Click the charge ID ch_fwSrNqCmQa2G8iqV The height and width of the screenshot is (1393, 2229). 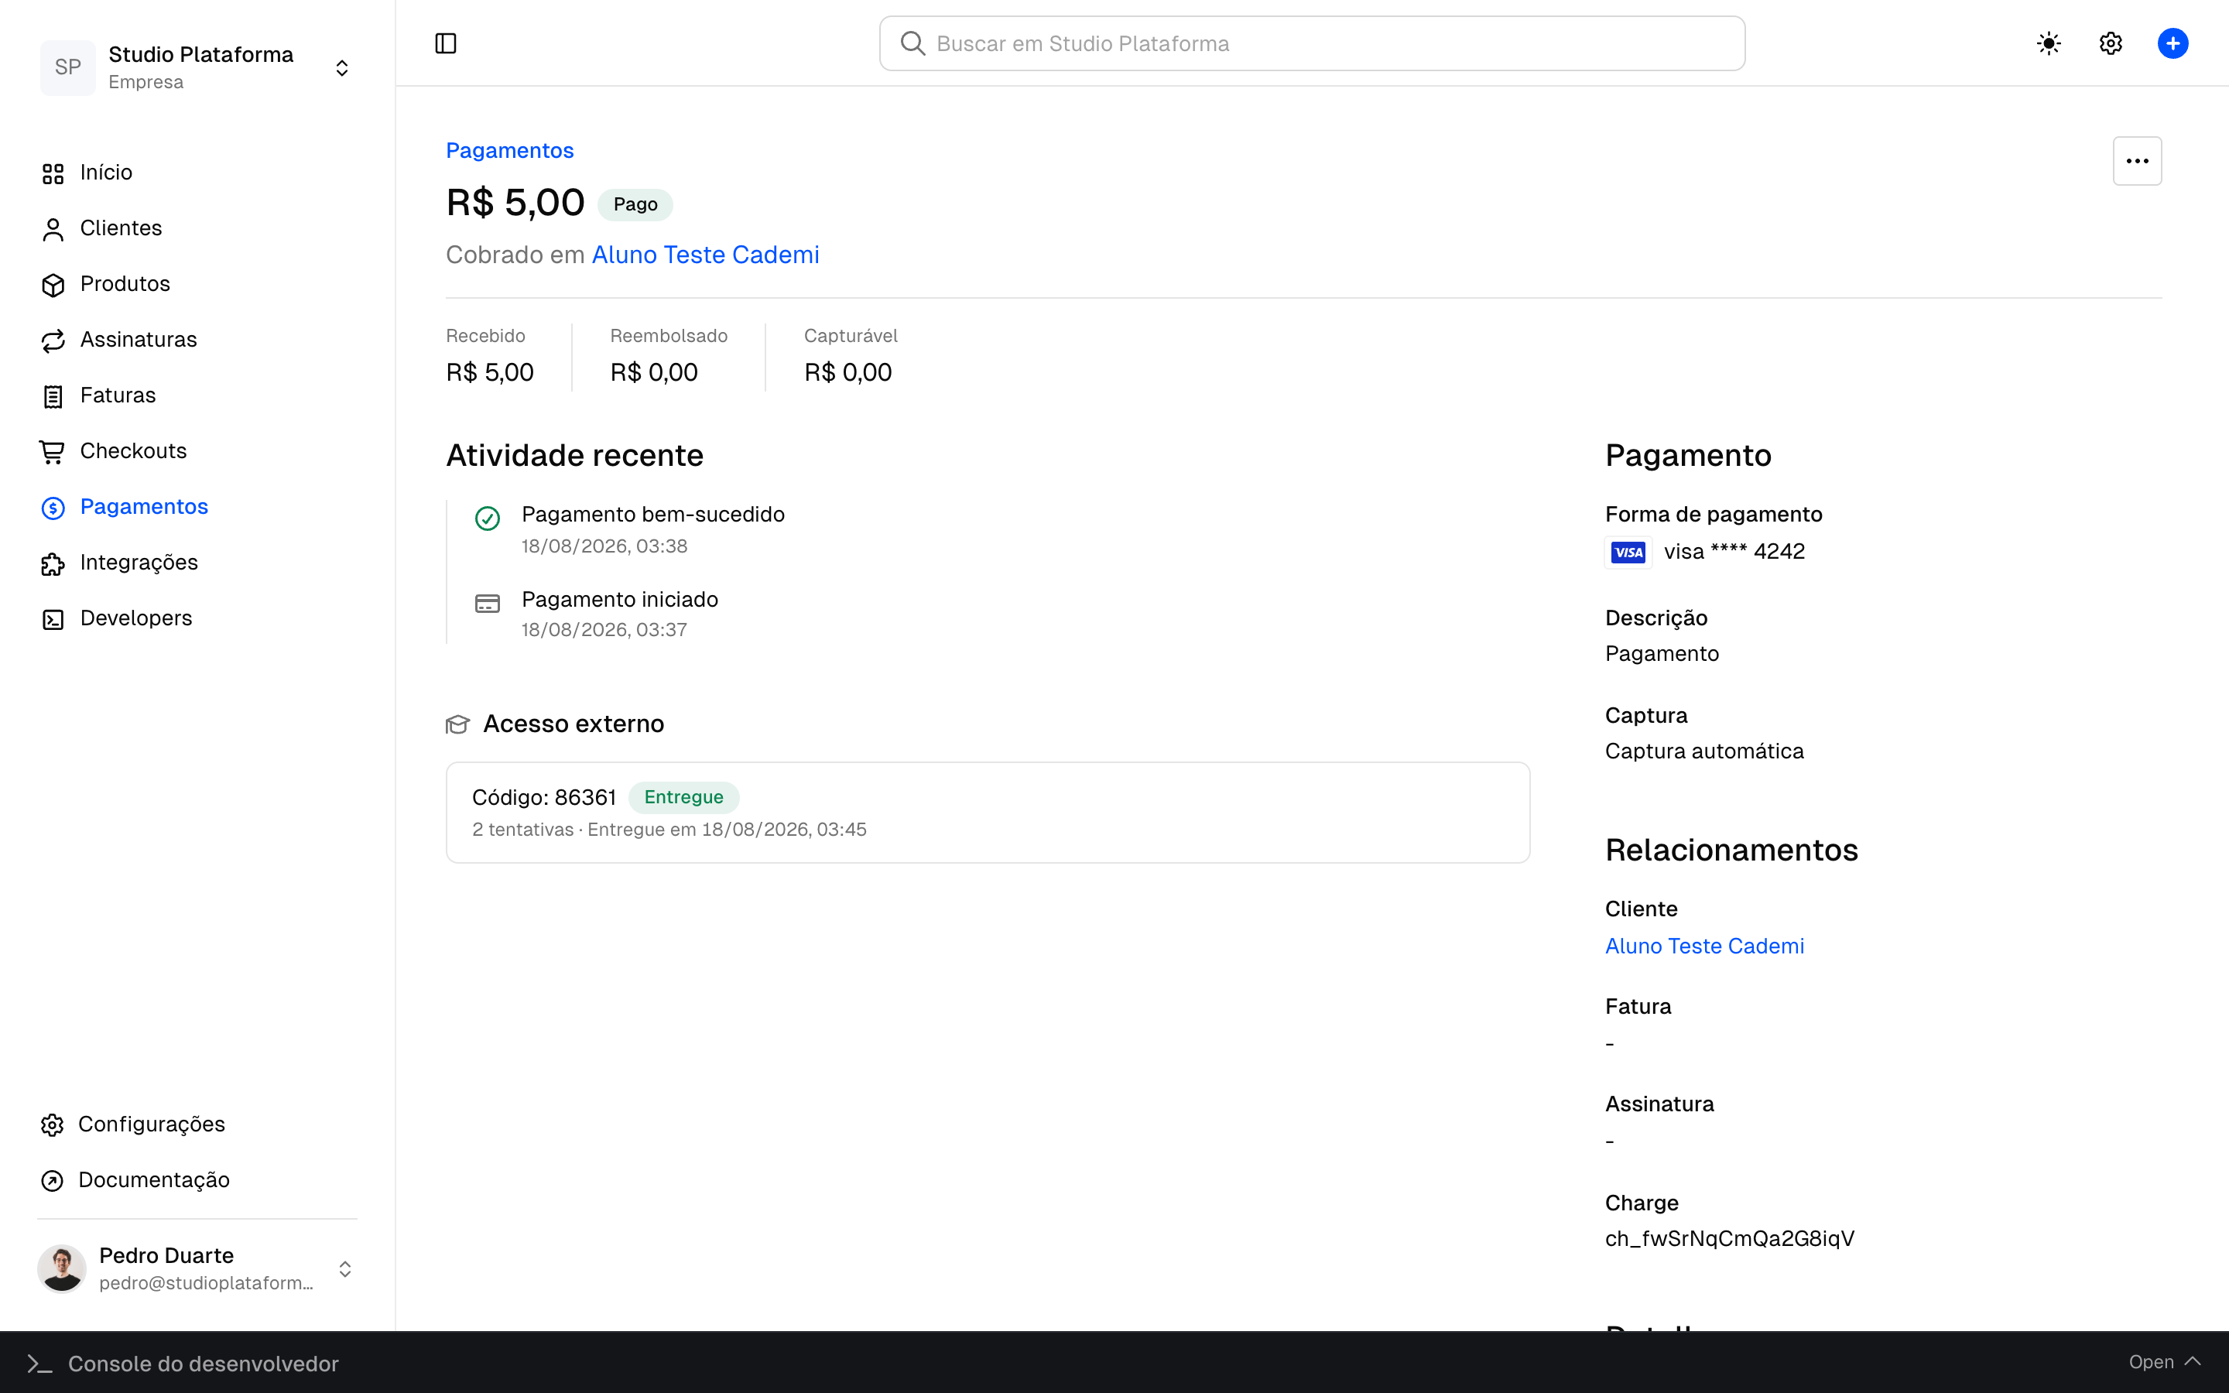tap(1729, 1238)
